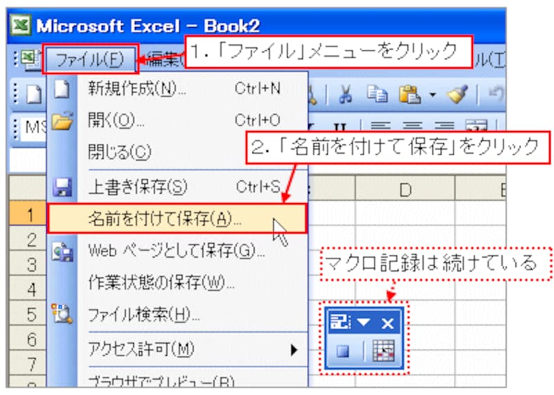The image size is (554, 395).
Task: Select row 6 header
Action: [28, 338]
